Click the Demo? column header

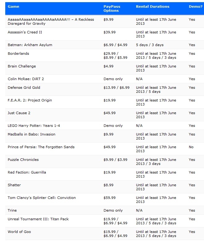click(195, 6)
